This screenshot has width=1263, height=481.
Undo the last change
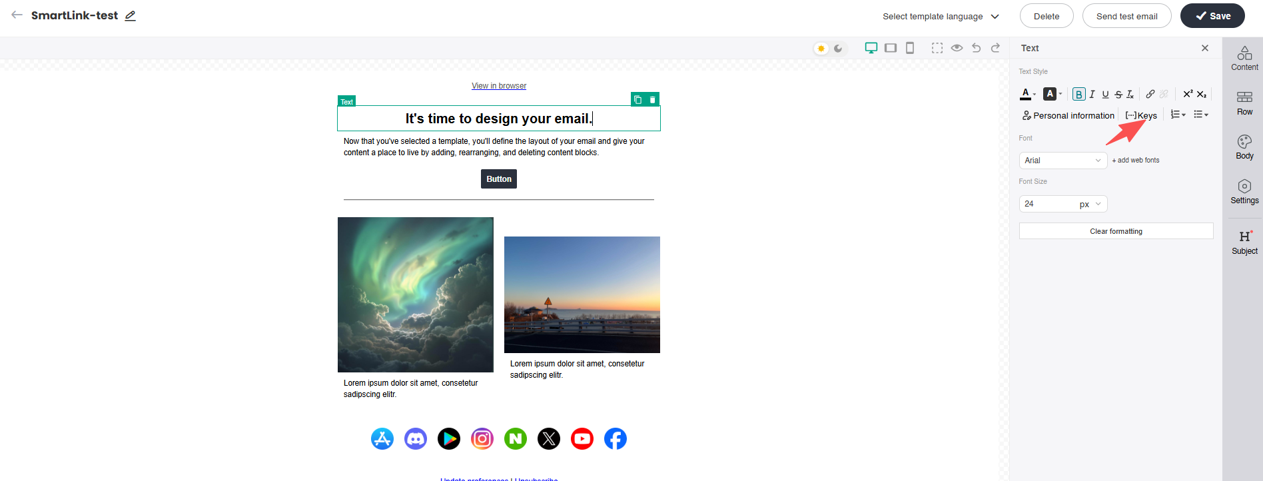[x=977, y=48]
